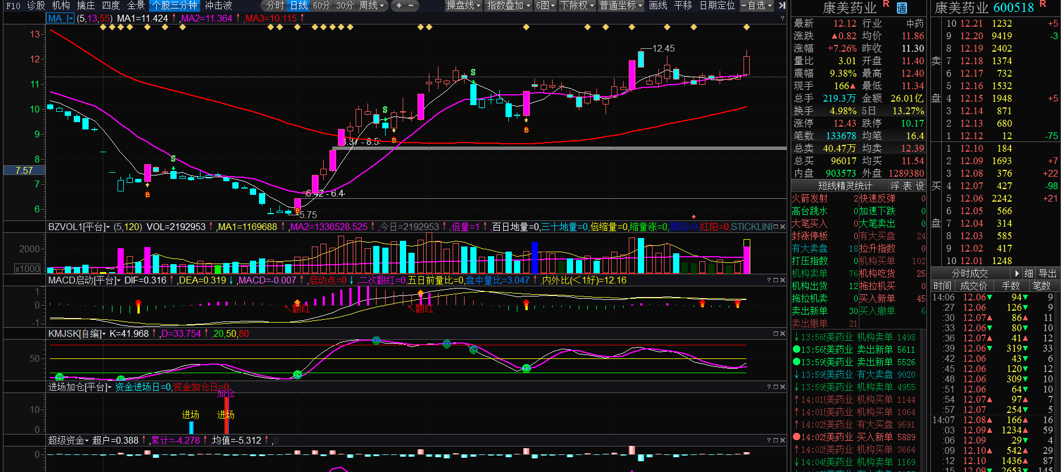Image resolution: width=1061 pixels, height=472 pixels.
Task: Click the blue 通 icon beside 康美药业
Action: pyautogui.click(x=901, y=8)
